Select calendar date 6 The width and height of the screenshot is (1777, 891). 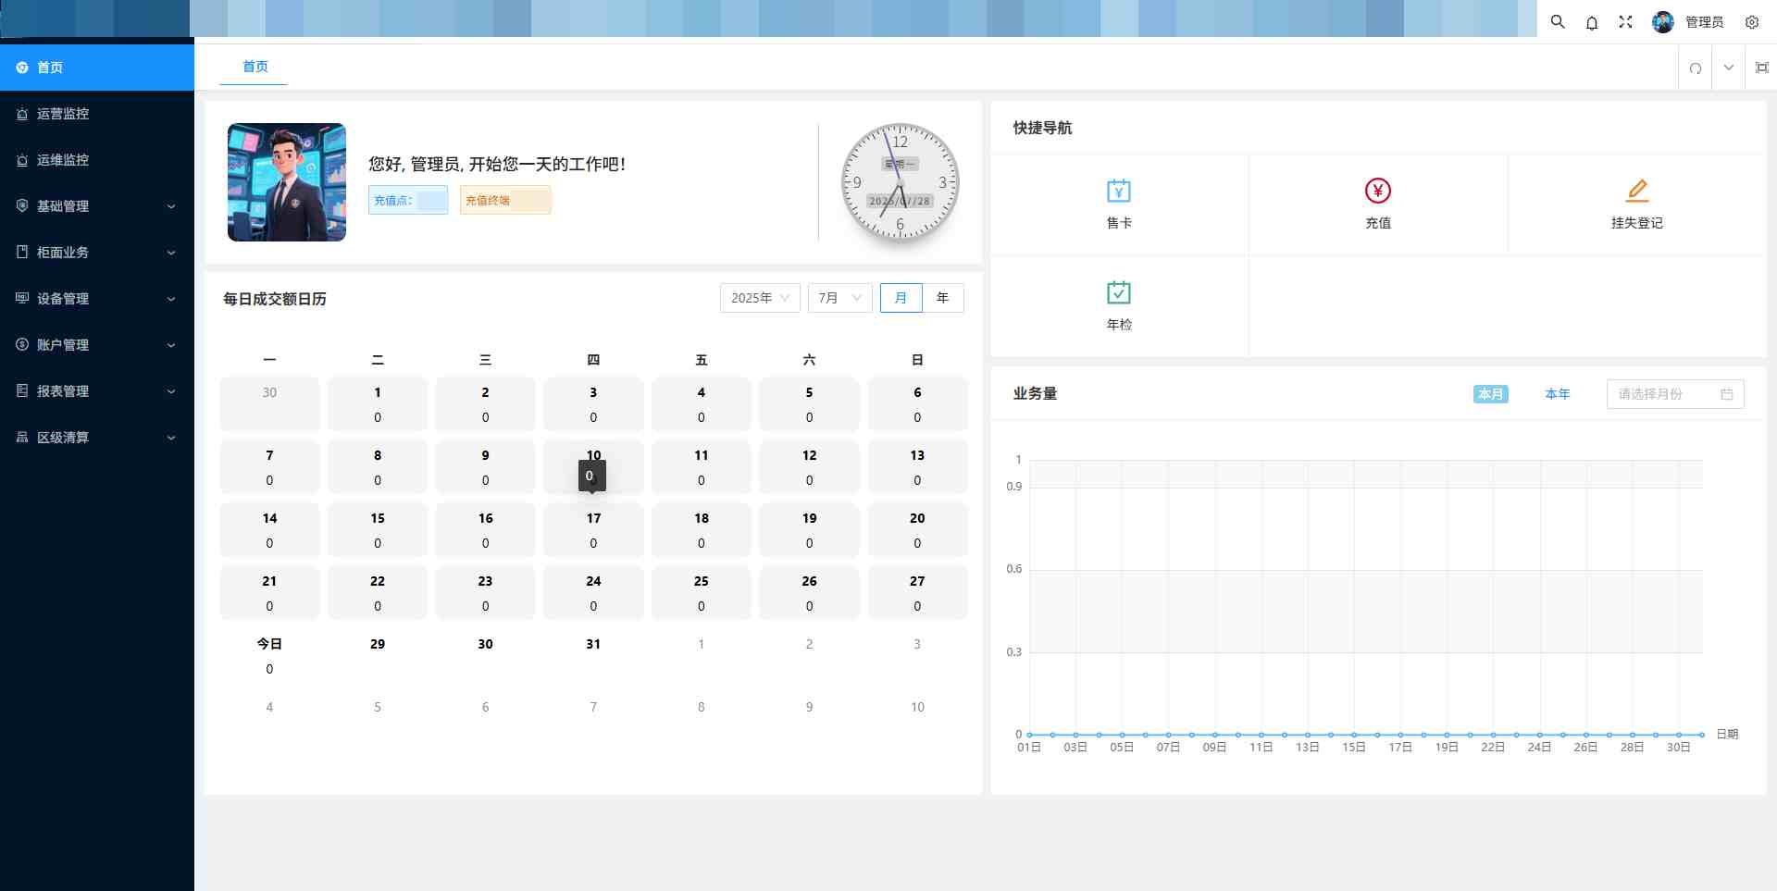[917, 403]
